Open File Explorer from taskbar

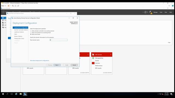[x=21, y=94]
